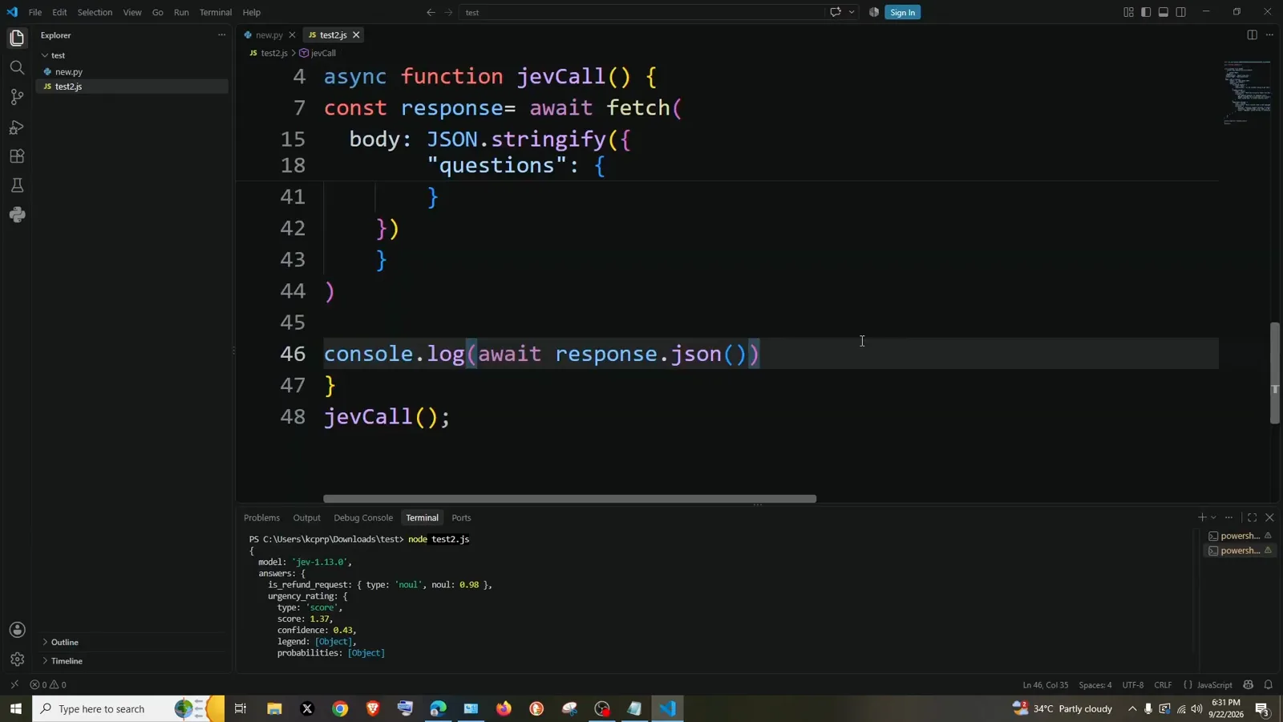The height and width of the screenshot is (722, 1283).
Task: Open the Search view icon
Action: point(17,67)
